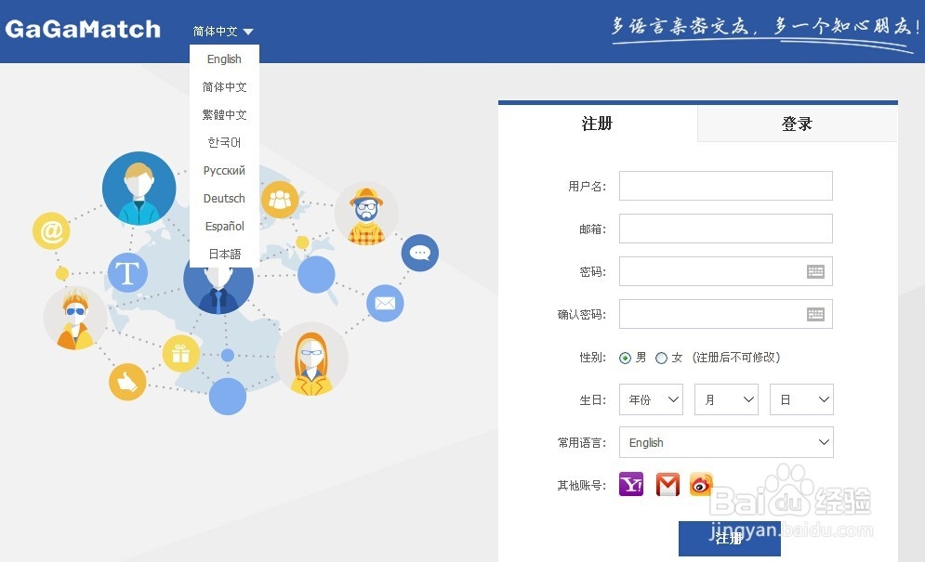Open the 月 month dropdown
This screenshot has height=562, width=925.
[726, 399]
